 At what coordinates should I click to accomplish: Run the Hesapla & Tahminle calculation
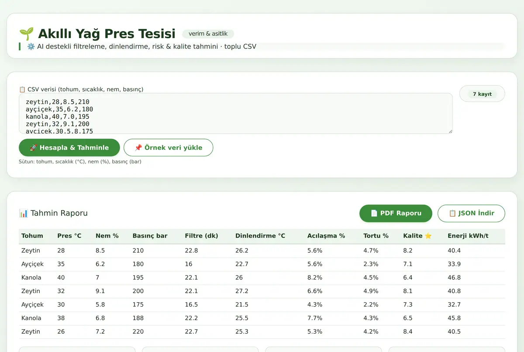click(69, 148)
